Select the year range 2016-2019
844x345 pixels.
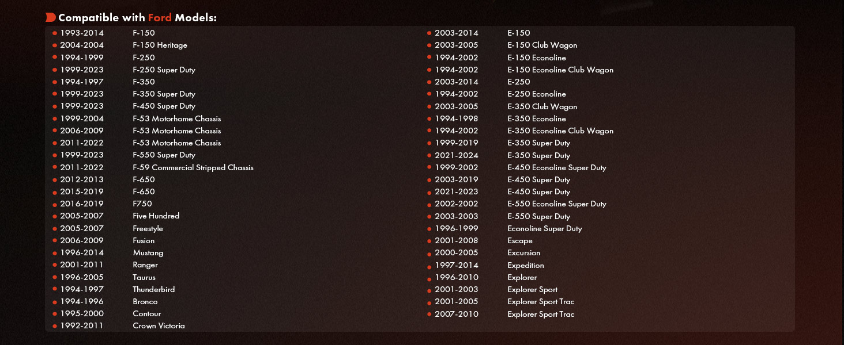82,204
